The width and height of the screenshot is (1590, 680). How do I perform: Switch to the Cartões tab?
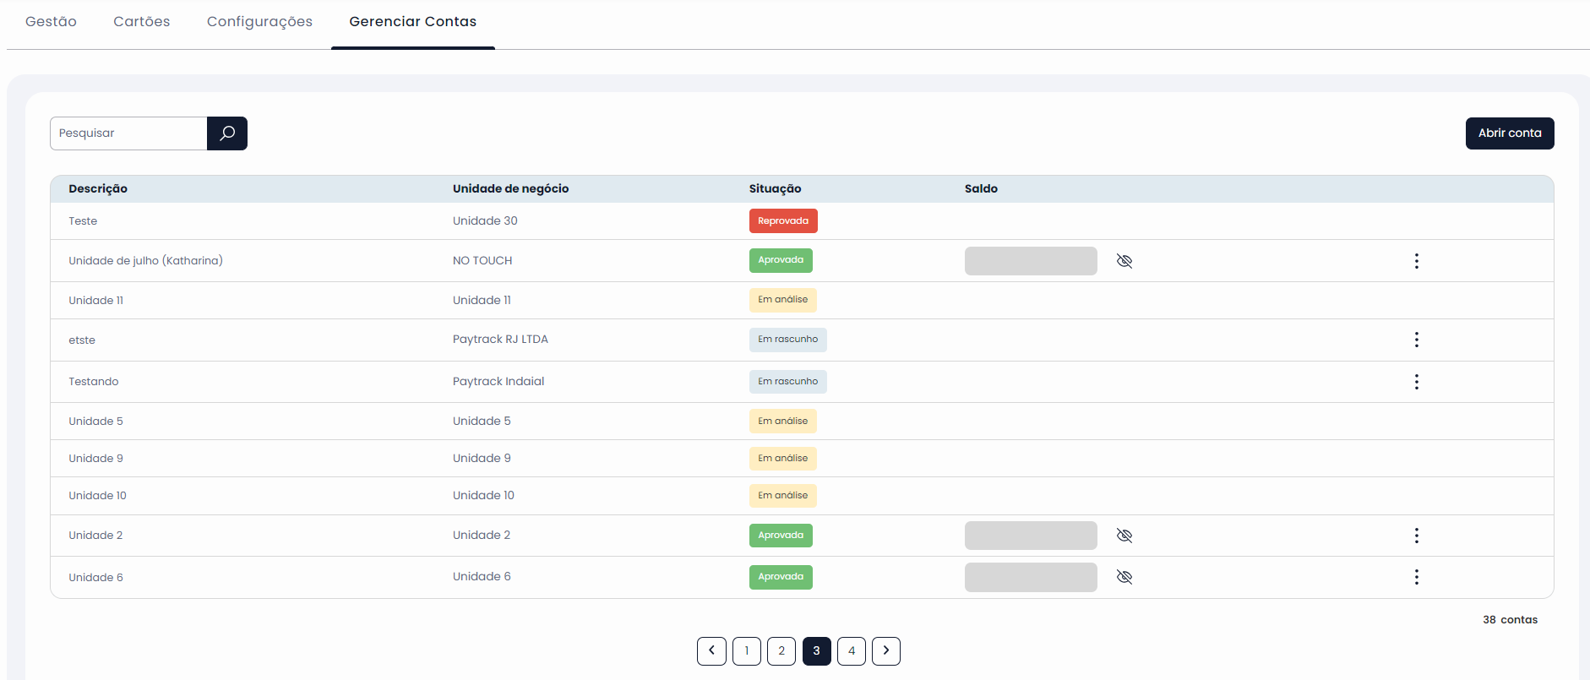[142, 21]
